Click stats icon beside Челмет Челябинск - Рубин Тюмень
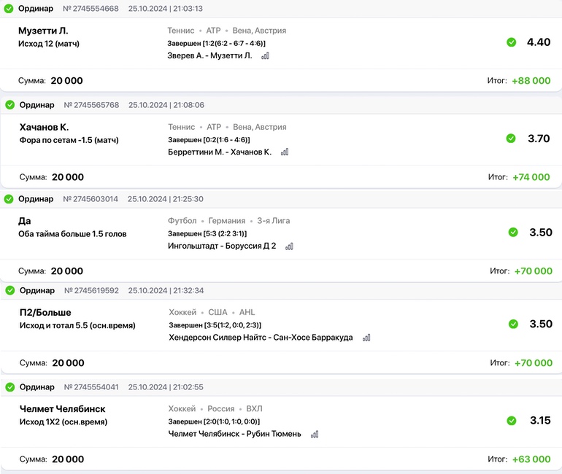 coord(315,434)
